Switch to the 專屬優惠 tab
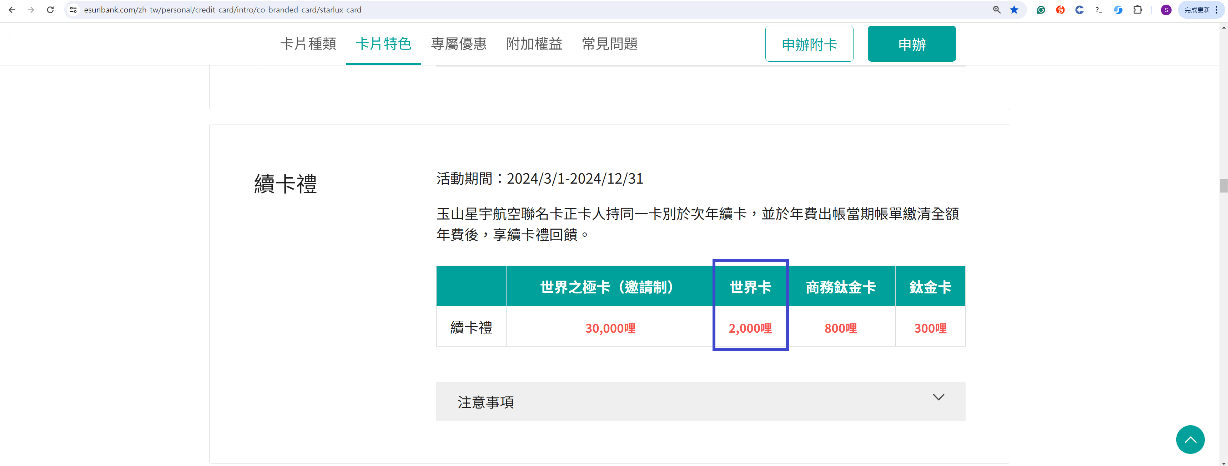 point(458,44)
